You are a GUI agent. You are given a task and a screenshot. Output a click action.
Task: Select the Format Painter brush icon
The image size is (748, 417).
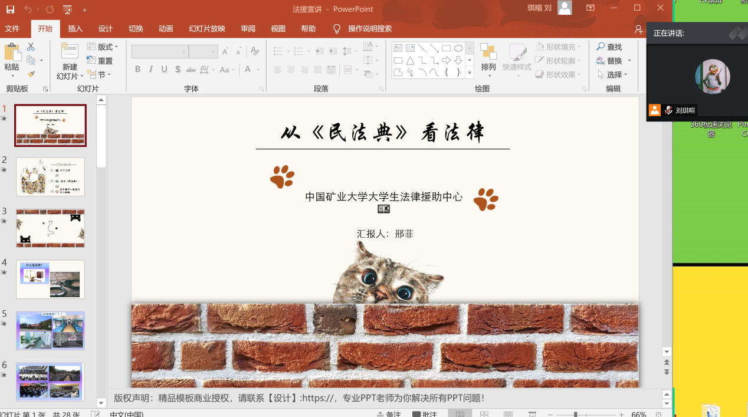coord(31,74)
